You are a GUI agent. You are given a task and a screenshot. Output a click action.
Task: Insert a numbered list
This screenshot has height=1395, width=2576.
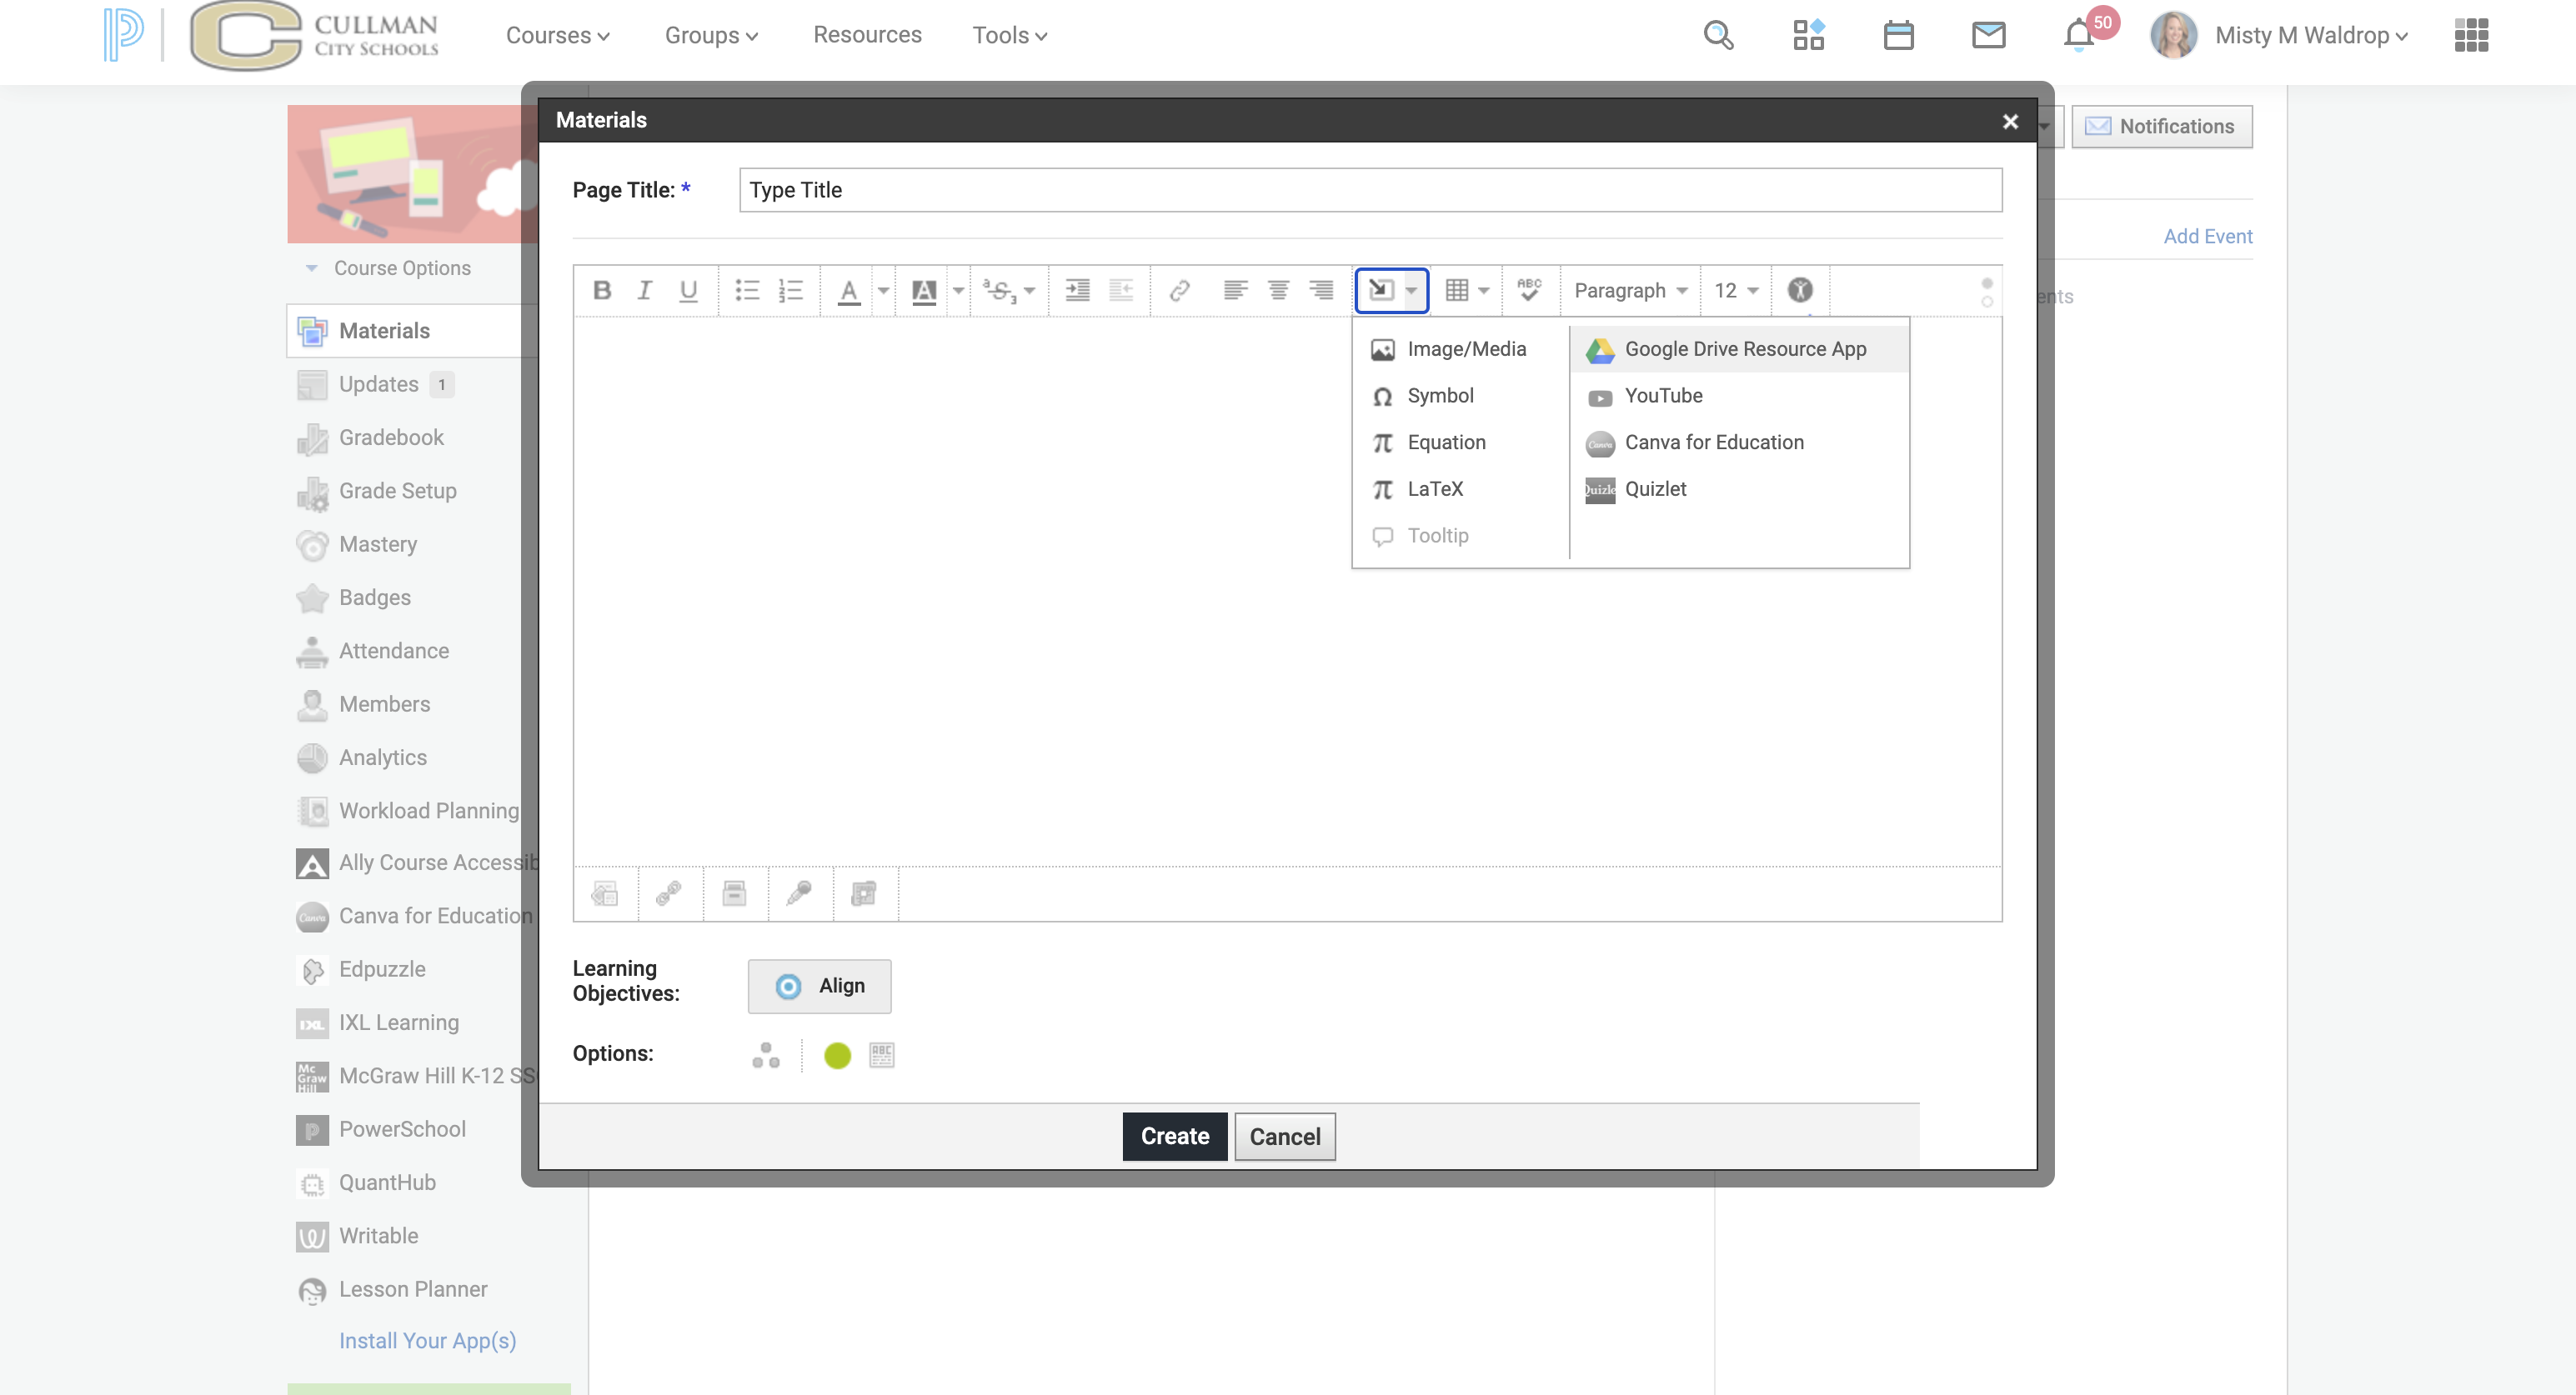coord(790,291)
